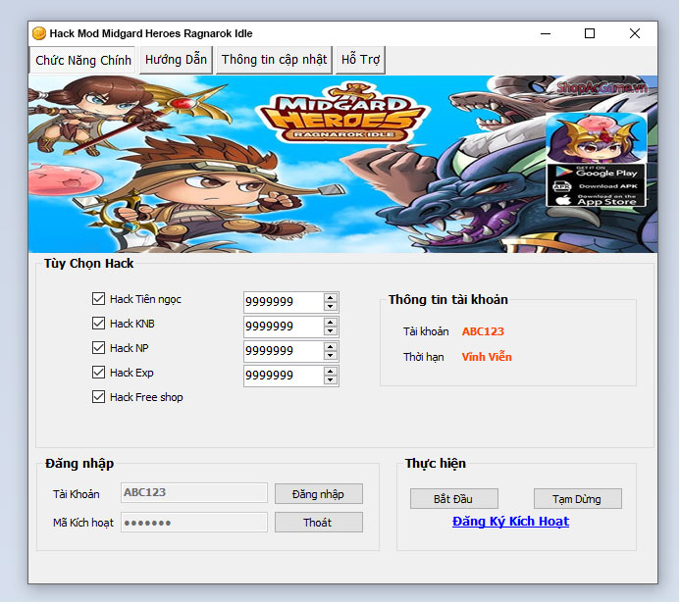Decrease the Hack Tiên ngọc value with down arrow

click(x=331, y=306)
